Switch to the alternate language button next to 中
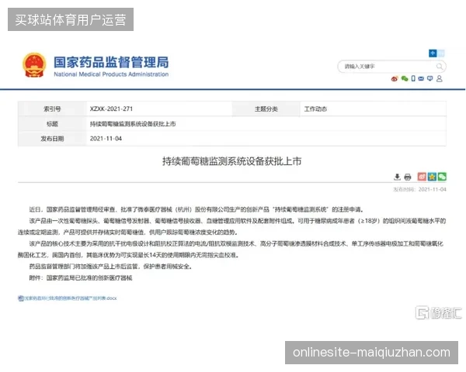Image resolution: width=466 pixels, height=372 pixels. 441,53
